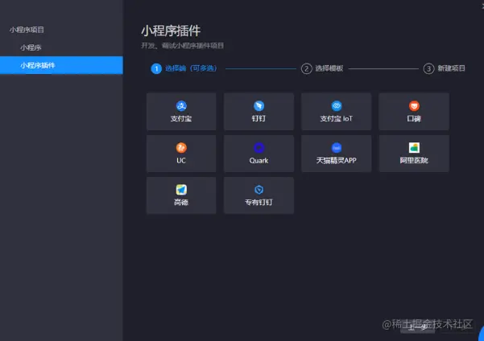484x341 pixels.
Task: Click the 专有钉钉 card label
Action: (259, 203)
